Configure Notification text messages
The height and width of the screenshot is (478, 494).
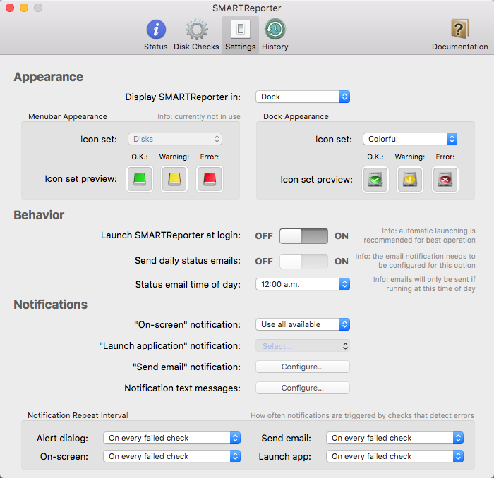click(303, 388)
